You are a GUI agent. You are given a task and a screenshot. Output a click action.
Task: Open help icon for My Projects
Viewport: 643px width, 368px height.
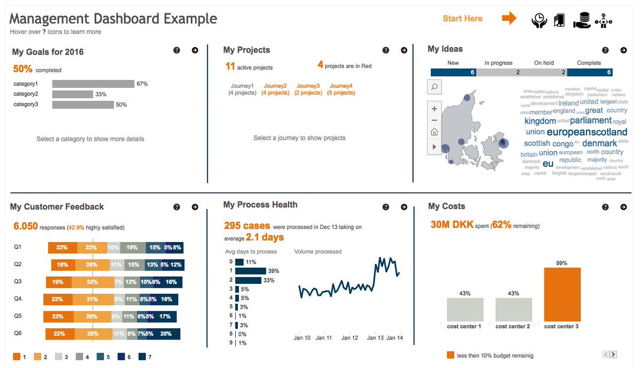(x=386, y=50)
